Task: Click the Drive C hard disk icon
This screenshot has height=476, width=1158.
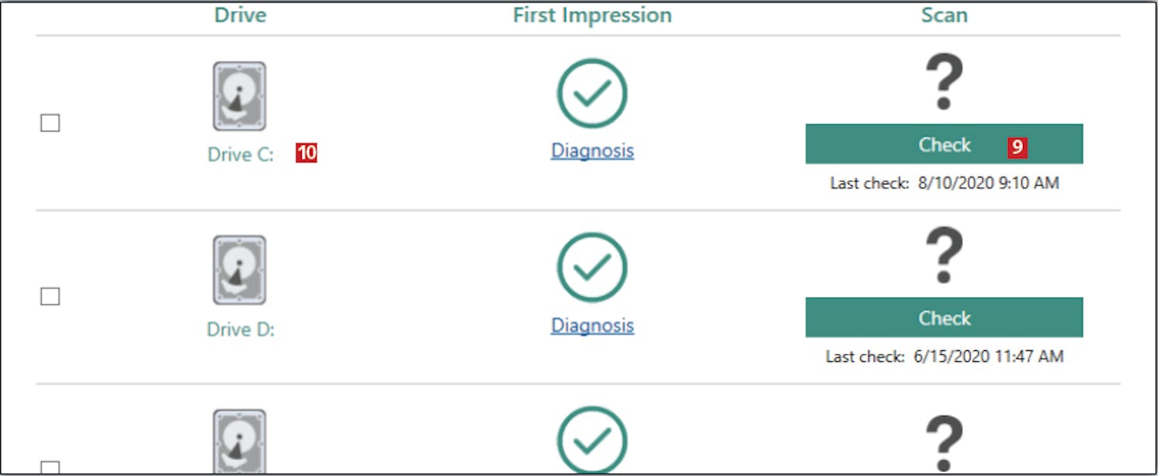Action: click(x=239, y=96)
